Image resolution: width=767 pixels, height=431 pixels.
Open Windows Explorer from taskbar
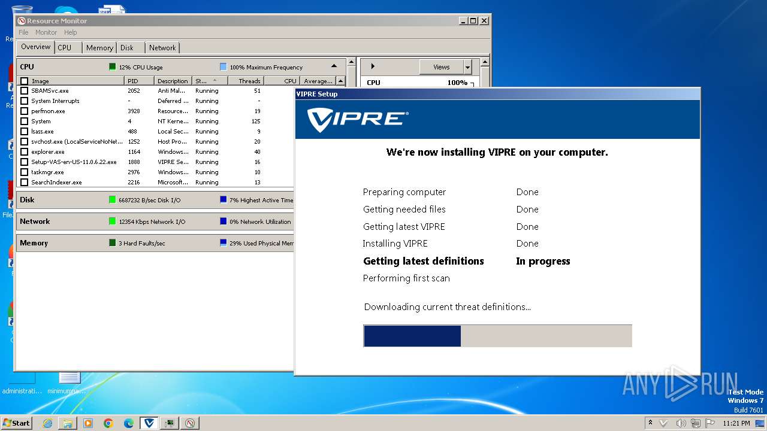tap(68, 423)
